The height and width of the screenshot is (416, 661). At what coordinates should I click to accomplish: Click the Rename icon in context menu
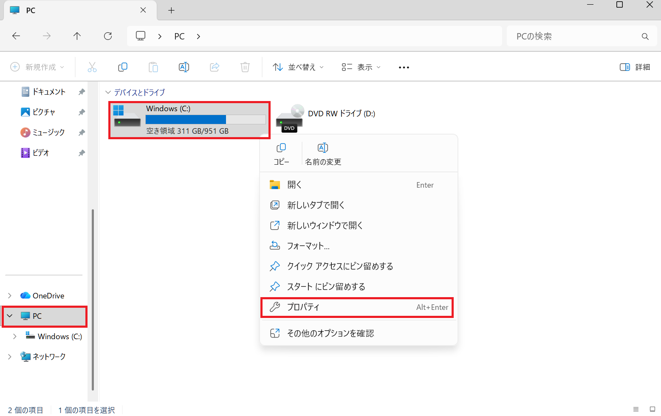(x=323, y=154)
